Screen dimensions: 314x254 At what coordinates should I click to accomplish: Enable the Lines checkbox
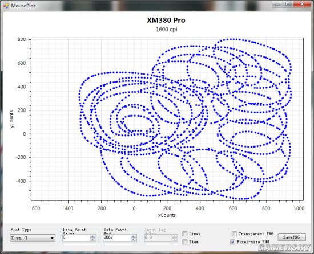point(185,233)
